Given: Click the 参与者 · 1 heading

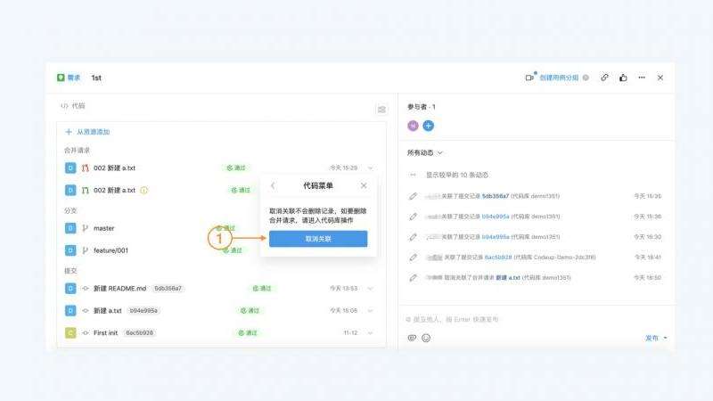Looking at the screenshot, I should point(422,107).
